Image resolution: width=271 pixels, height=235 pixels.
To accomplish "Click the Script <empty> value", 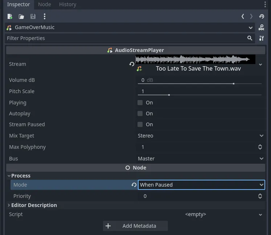I will pyautogui.click(x=196, y=214).
